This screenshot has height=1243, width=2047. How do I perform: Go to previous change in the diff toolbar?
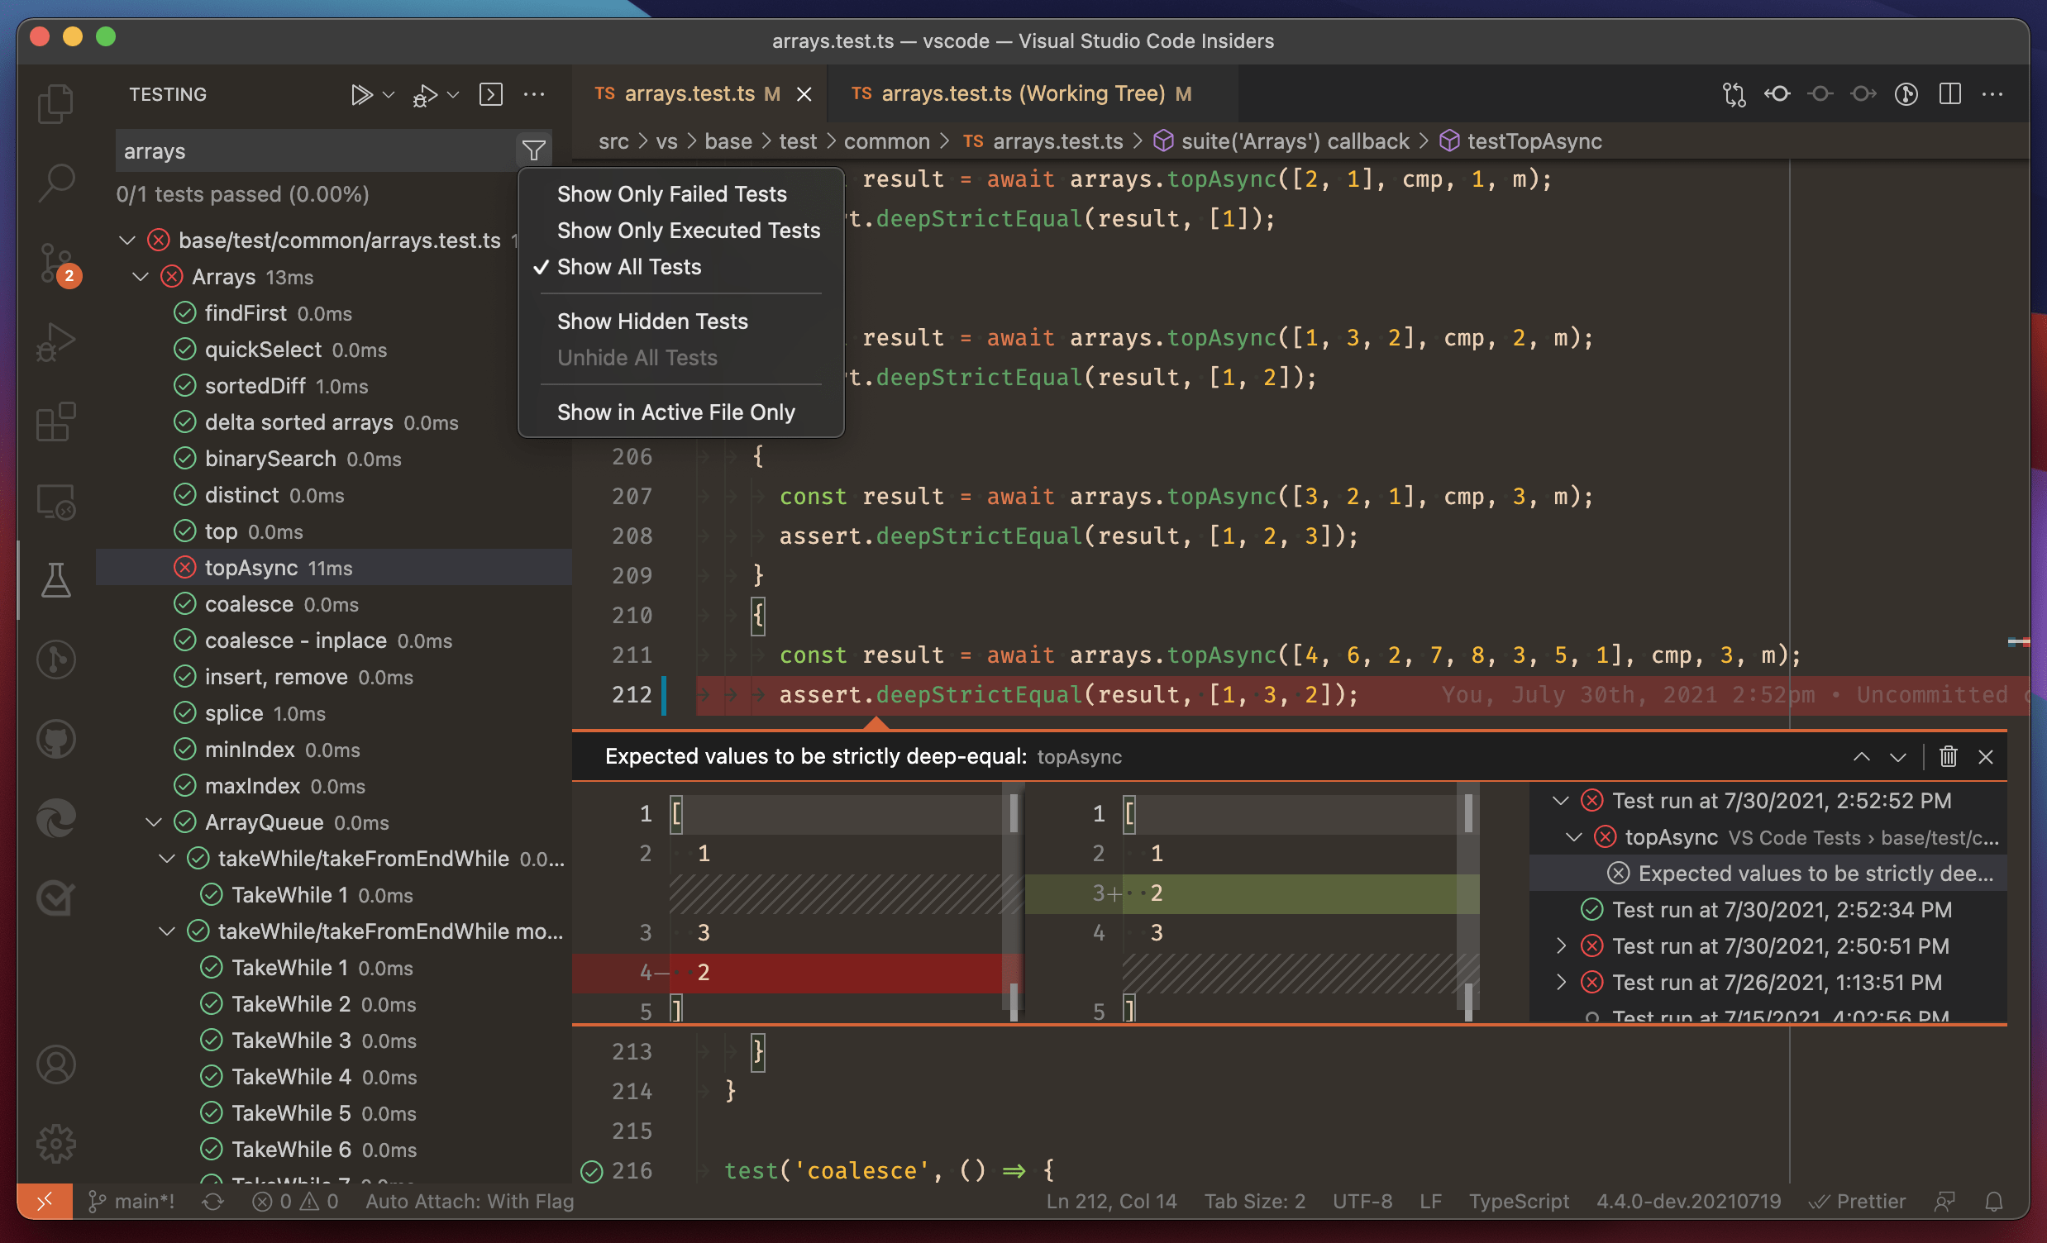(x=1778, y=94)
